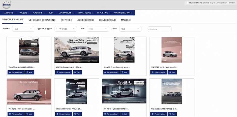This screenshot has width=237, height=117.
Task: Open the landscape Nouveau Volvo V60 Cross Country thumbnail
Action: coord(77,50)
